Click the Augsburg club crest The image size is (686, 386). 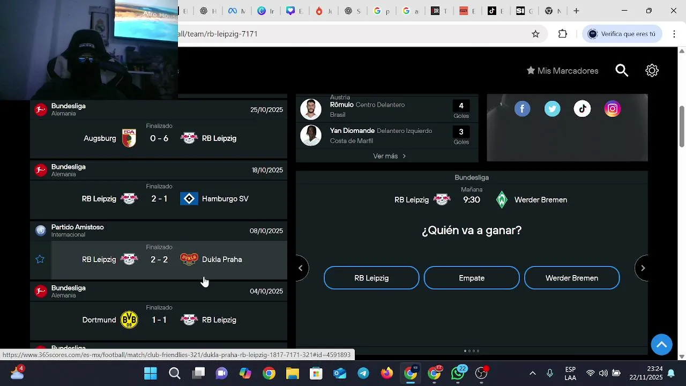click(x=129, y=138)
